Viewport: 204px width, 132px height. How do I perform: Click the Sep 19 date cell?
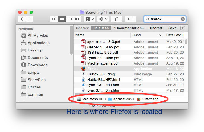point(175,58)
